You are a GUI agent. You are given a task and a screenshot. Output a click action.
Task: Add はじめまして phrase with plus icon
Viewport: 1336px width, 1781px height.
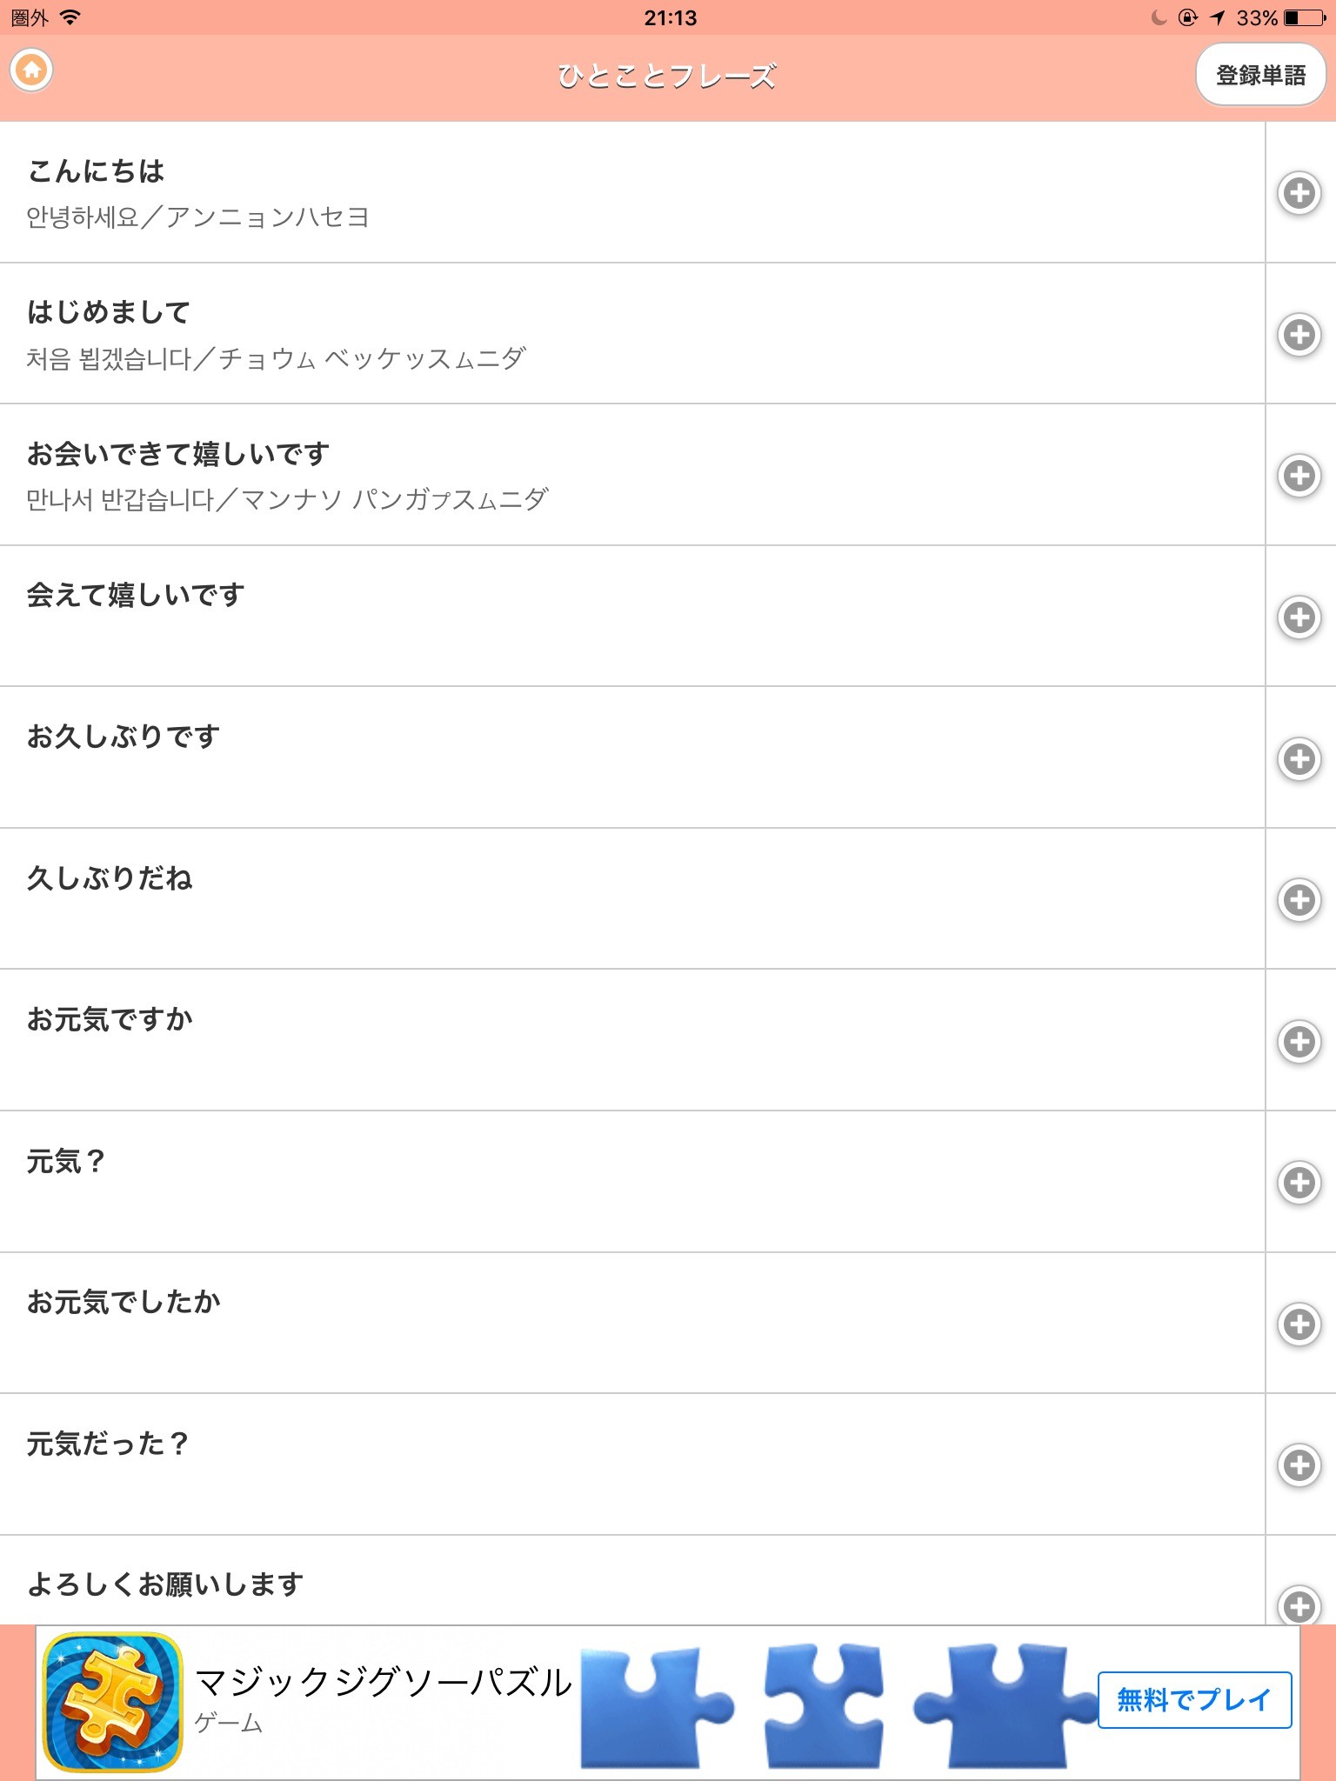[x=1299, y=335]
